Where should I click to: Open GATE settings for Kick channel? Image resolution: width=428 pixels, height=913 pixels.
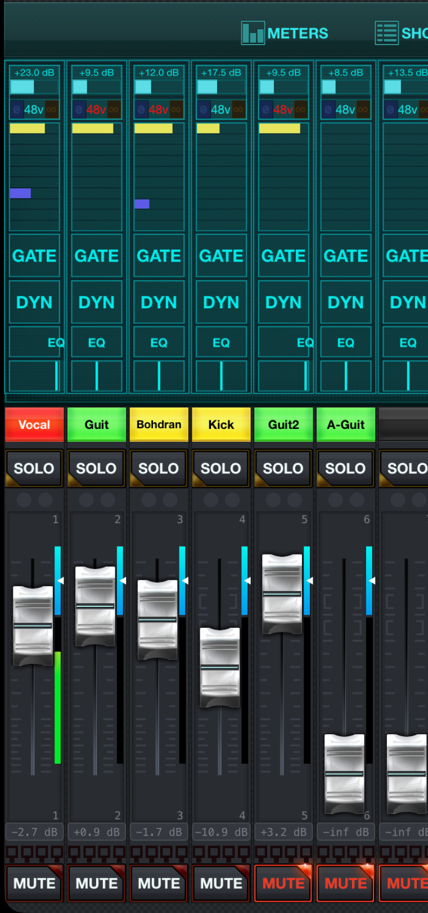(222, 256)
